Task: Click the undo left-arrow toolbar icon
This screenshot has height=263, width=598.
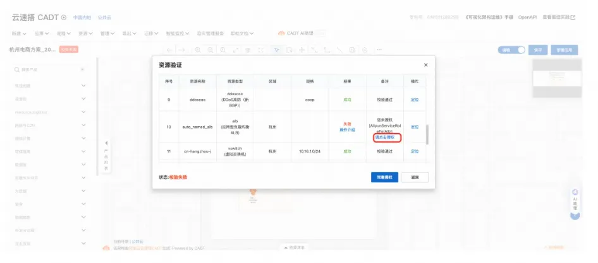Action: pos(169,50)
